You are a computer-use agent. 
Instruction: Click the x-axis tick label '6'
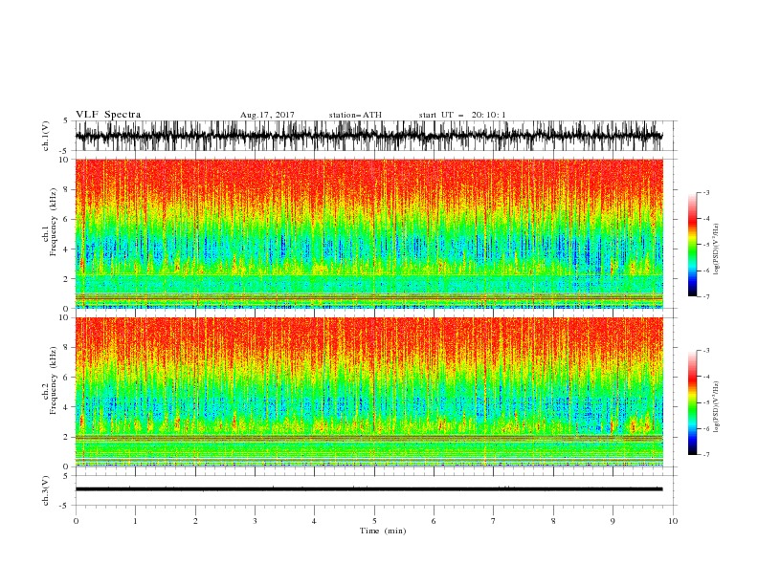[x=434, y=521]
